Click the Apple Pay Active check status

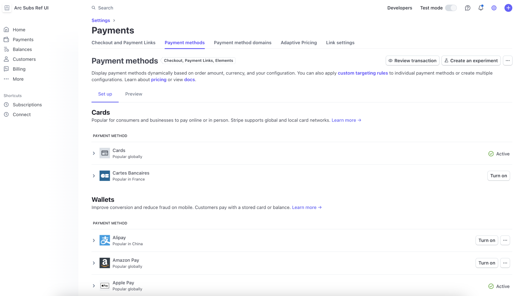coord(499,286)
